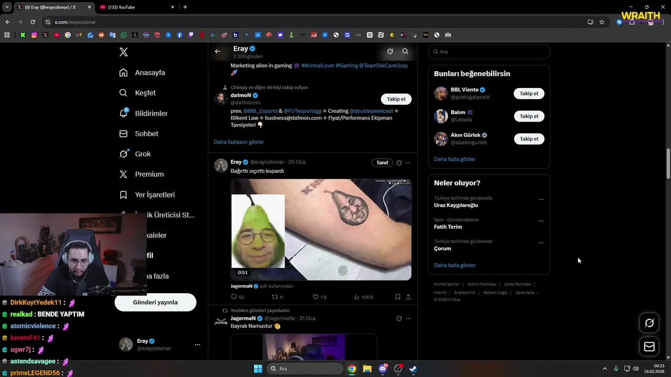
Task: Click Grok icon on Bağırttı post
Action: click(x=399, y=163)
